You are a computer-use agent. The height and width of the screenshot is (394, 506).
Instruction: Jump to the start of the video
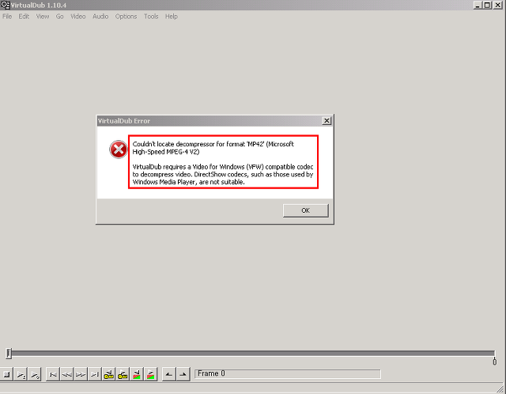(x=53, y=375)
